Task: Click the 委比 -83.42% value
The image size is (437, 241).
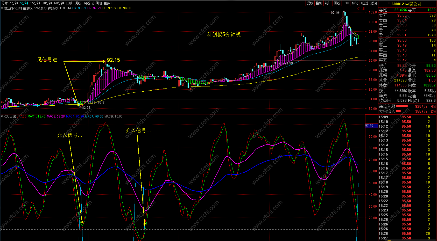Action: point(400,10)
